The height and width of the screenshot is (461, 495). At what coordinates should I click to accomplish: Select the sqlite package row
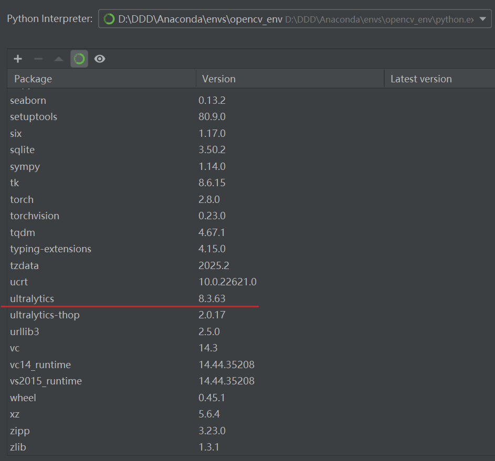point(251,150)
